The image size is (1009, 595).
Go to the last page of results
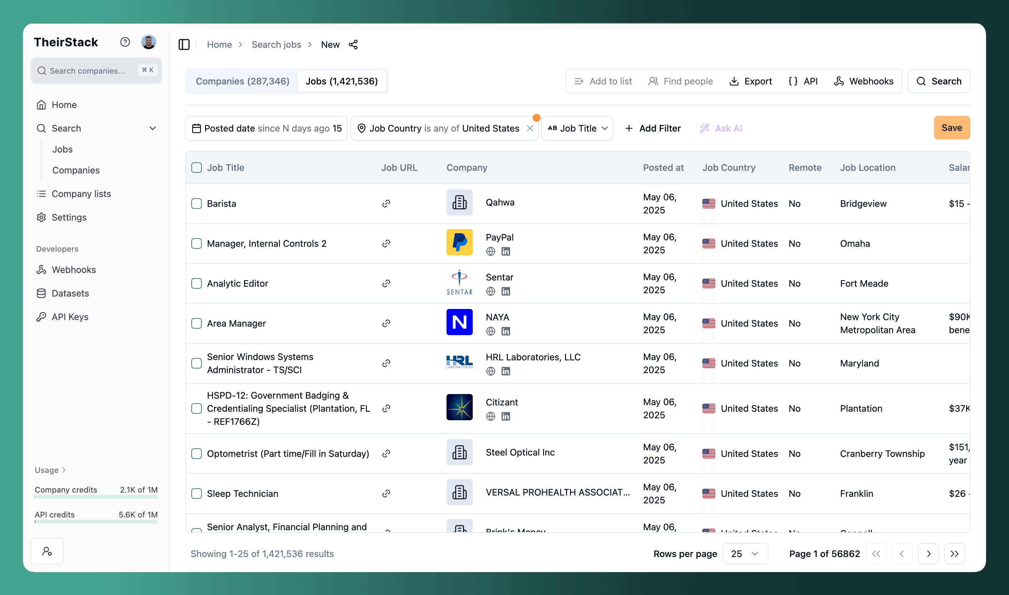click(x=954, y=554)
